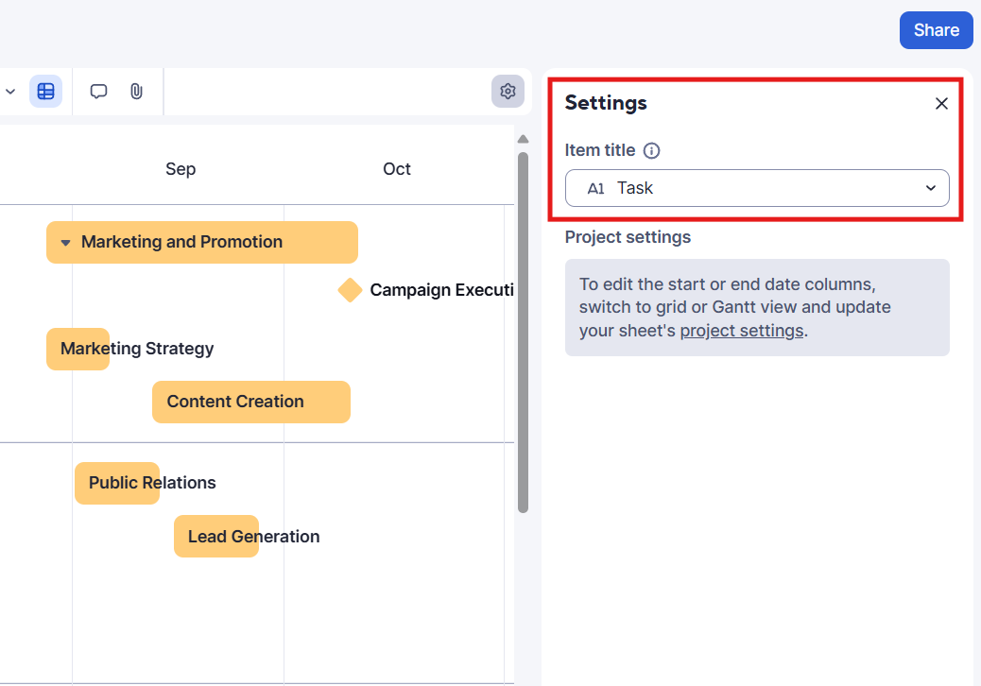Click the highlighted grid panel icon

pyautogui.click(x=45, y=92)
